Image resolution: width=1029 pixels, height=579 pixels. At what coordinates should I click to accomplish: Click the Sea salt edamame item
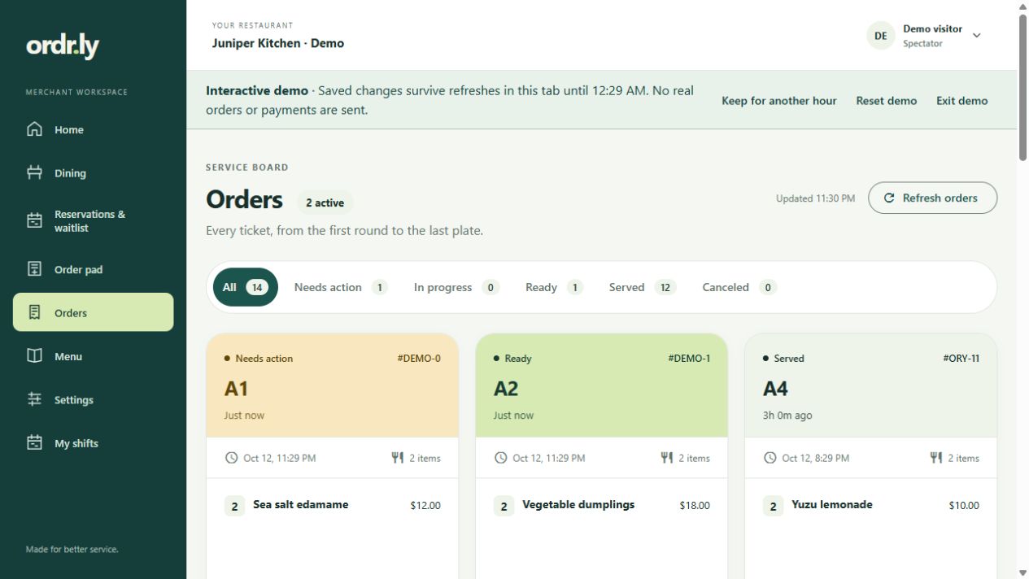click(300, 504)
